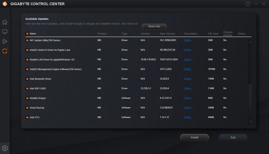The height and width of the screenshot is (154, 269).
Task: Click the Require Restart column header
Action: coord(228,34)
